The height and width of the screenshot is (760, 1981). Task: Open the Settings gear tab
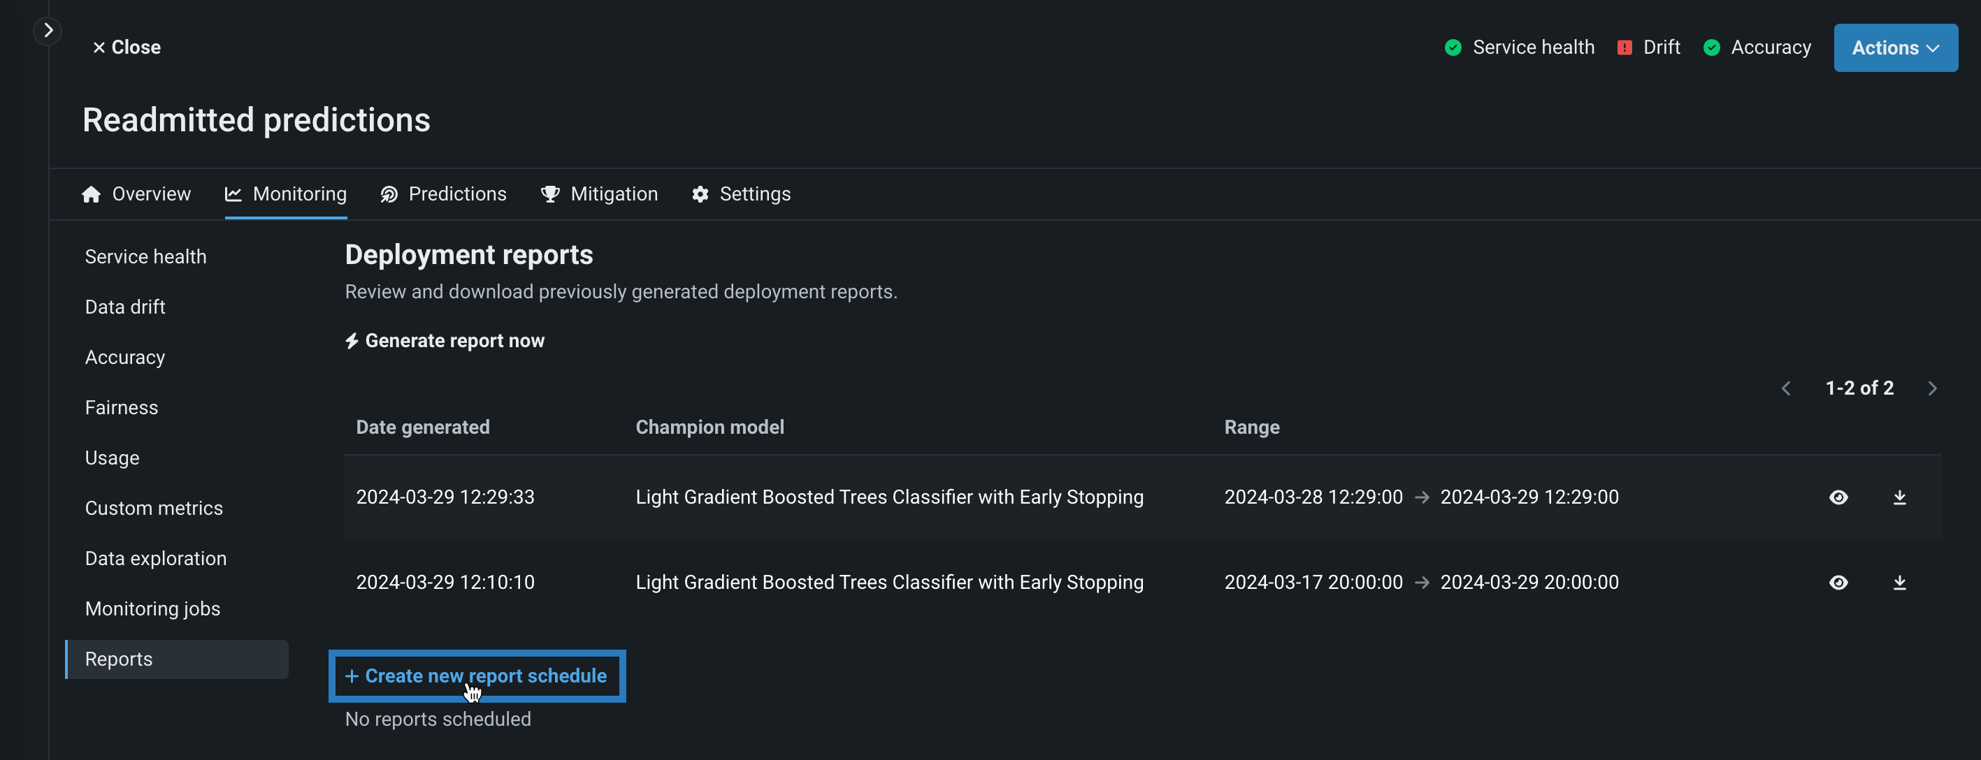tap(740, 194)
